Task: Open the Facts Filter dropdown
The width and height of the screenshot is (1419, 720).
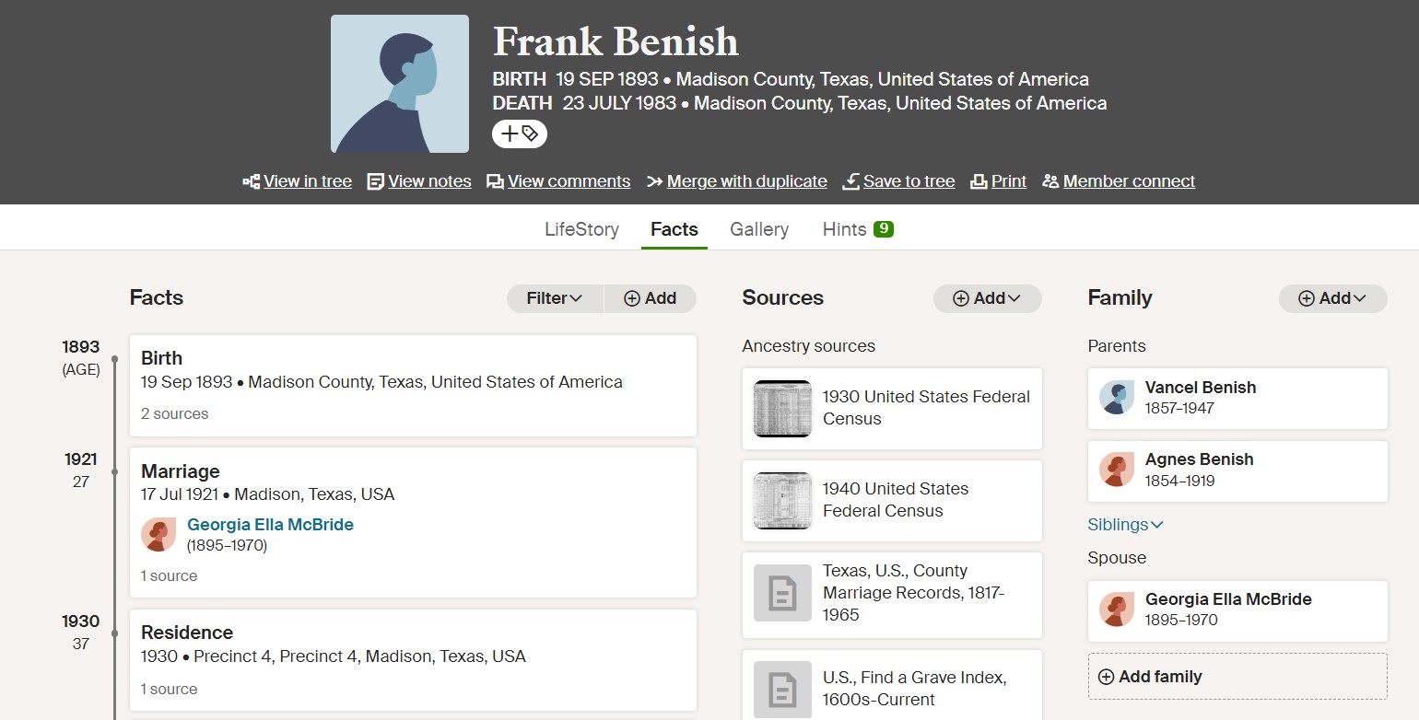Action: coord(555,298)
